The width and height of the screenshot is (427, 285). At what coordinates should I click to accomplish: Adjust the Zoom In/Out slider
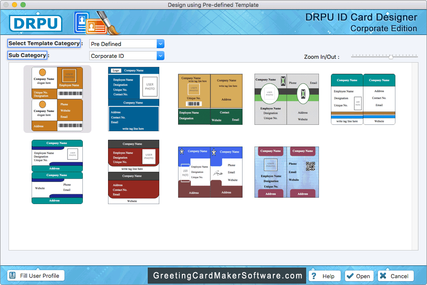(x=384, y=56)
